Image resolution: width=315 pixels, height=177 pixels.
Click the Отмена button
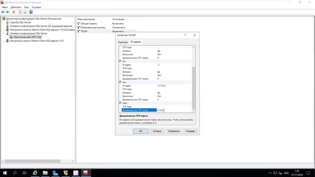tap(157, 131)
